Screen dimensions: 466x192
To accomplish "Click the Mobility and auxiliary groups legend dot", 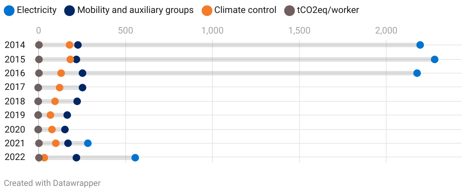I will click(x=70, y=10).
